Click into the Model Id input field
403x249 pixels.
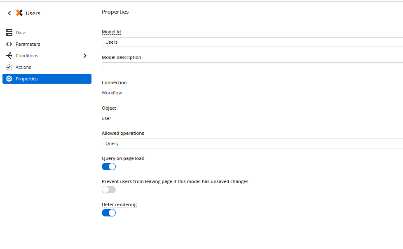[251, 42]
